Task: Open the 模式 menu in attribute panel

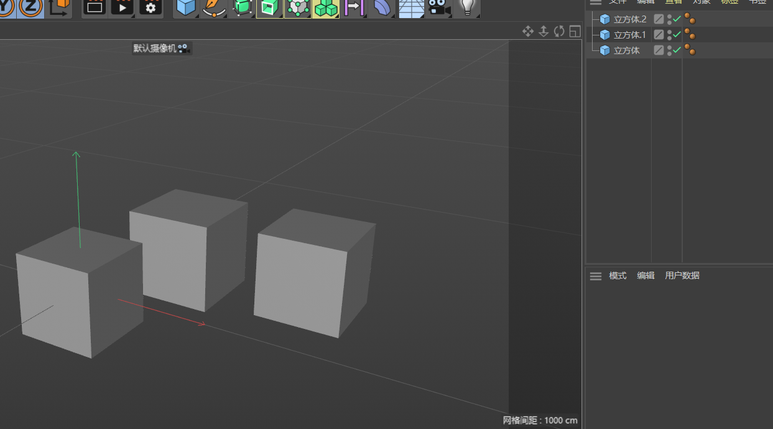Action: 618,275
